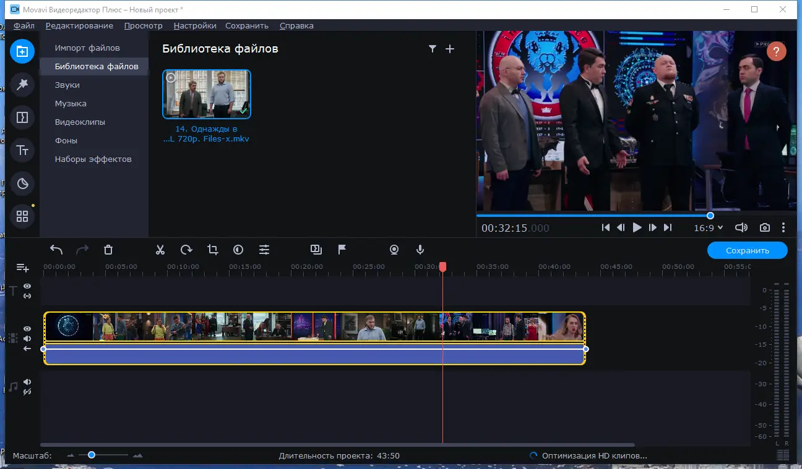
Task: Select Библиотека файлов in the sidebar
Action: [94, 66]
